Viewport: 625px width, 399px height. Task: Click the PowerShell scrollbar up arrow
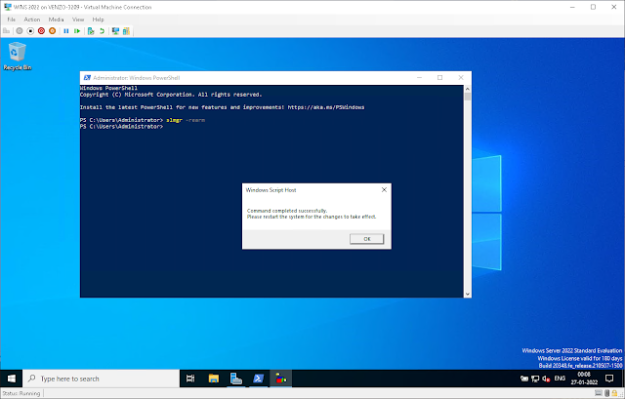(468, 89)
